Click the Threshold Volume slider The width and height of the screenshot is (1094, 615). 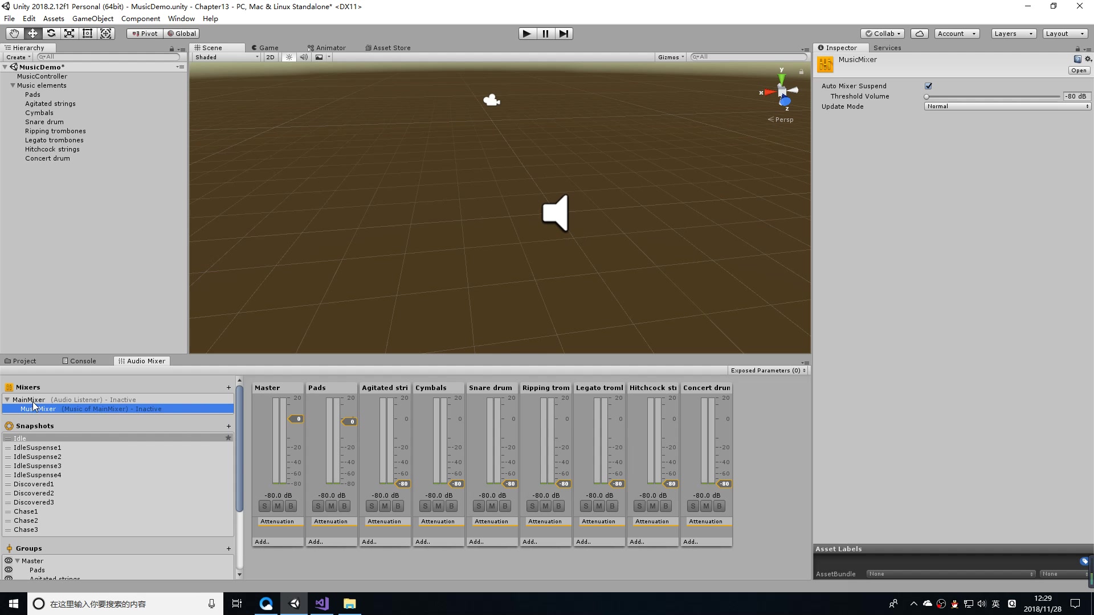click(991, 97)
